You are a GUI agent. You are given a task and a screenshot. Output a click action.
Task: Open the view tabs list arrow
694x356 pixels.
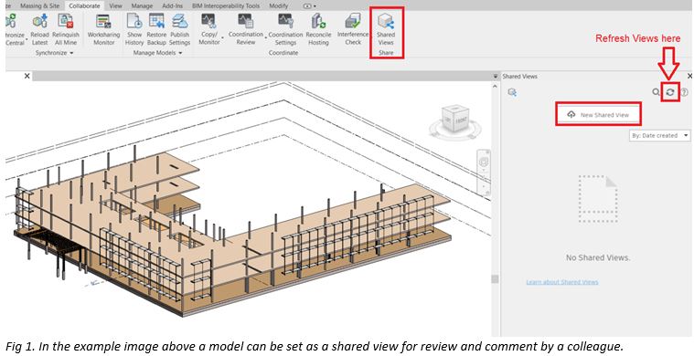click(496, 77)
